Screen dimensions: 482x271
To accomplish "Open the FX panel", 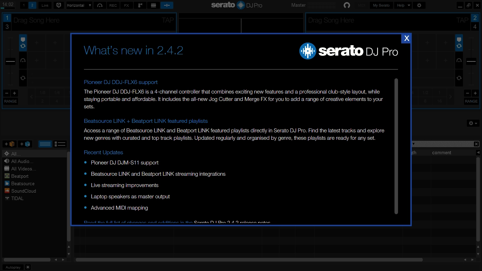I will click(x=126, y=5).
